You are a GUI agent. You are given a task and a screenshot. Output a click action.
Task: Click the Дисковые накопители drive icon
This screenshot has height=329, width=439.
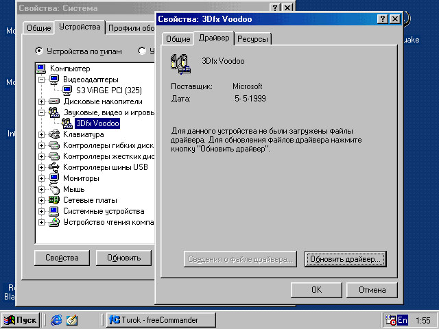click(x=54, y=101)
